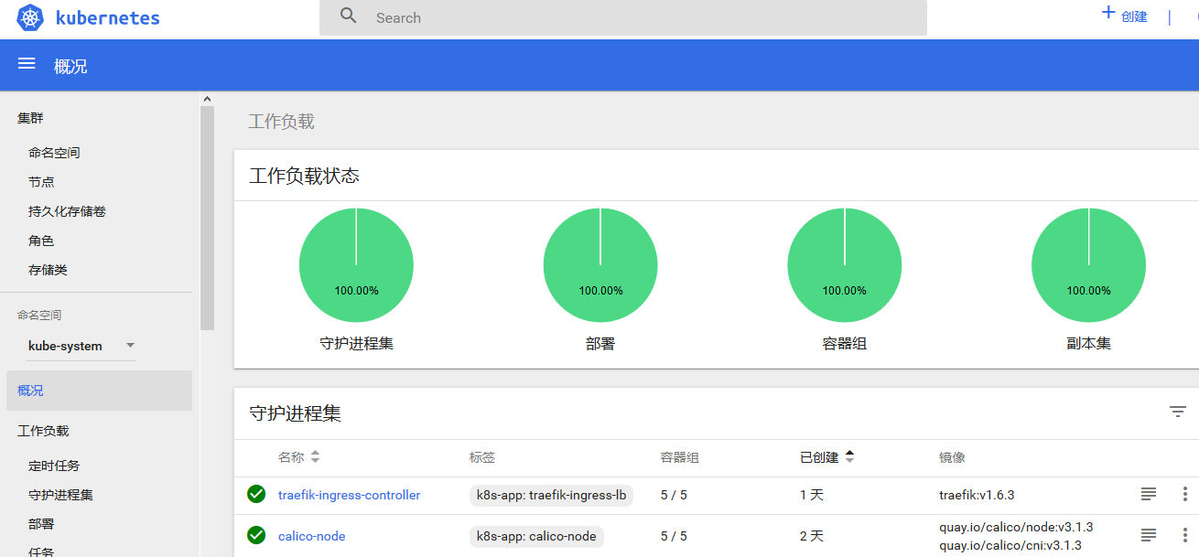Click 概况 page title in blue bar
Screen dimensions: 1199x557
tap(70, 66)
